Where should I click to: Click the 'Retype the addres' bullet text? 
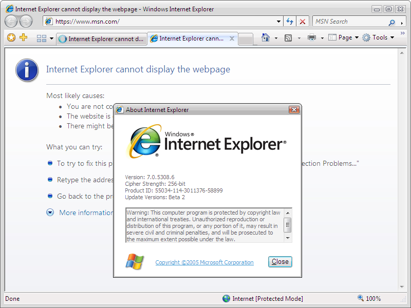[x=85, y=180]
